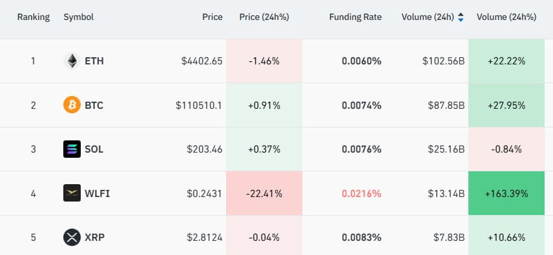This screenshot has width=553, height=255.
Task: Open the SOL symbol link
Action: (x=94, y=149)
